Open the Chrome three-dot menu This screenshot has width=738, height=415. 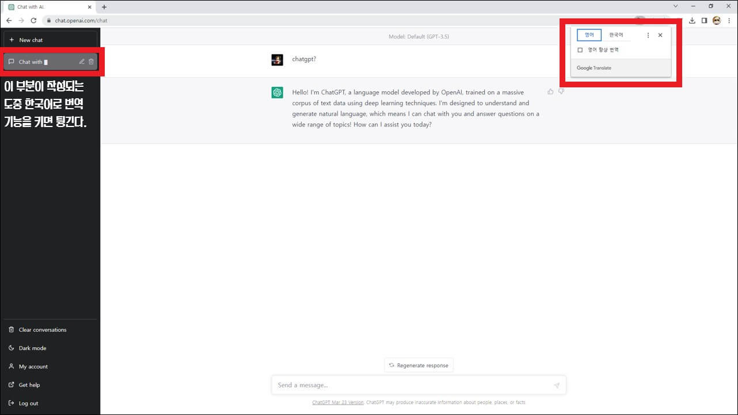[729, 20]
